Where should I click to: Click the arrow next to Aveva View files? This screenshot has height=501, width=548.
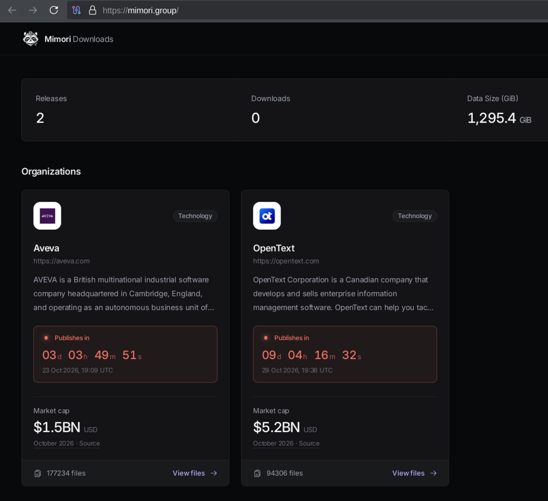pyautogui.click(x=214, y=473)
